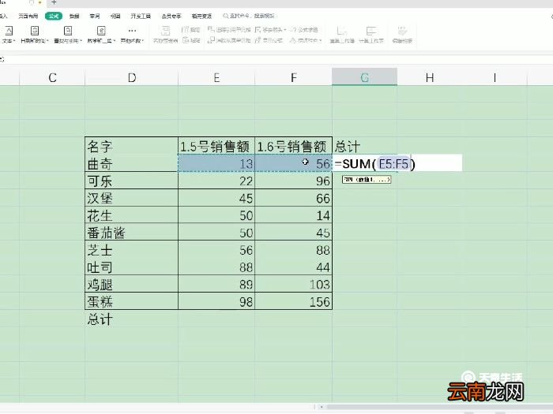Viewport: 553px width, 414px height.
Task: Click the '总计' header in column G
Action: pyautogui.click(x=365, y=146)
